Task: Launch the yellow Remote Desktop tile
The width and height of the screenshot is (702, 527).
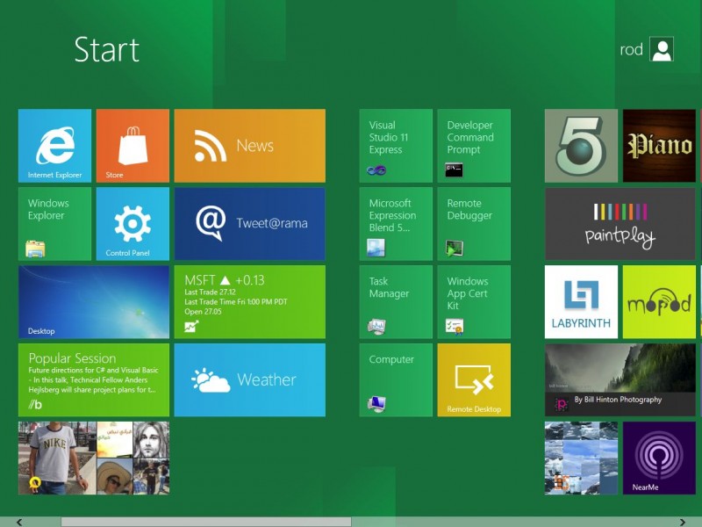Action: pyautogui.click(x=474, y=379)
